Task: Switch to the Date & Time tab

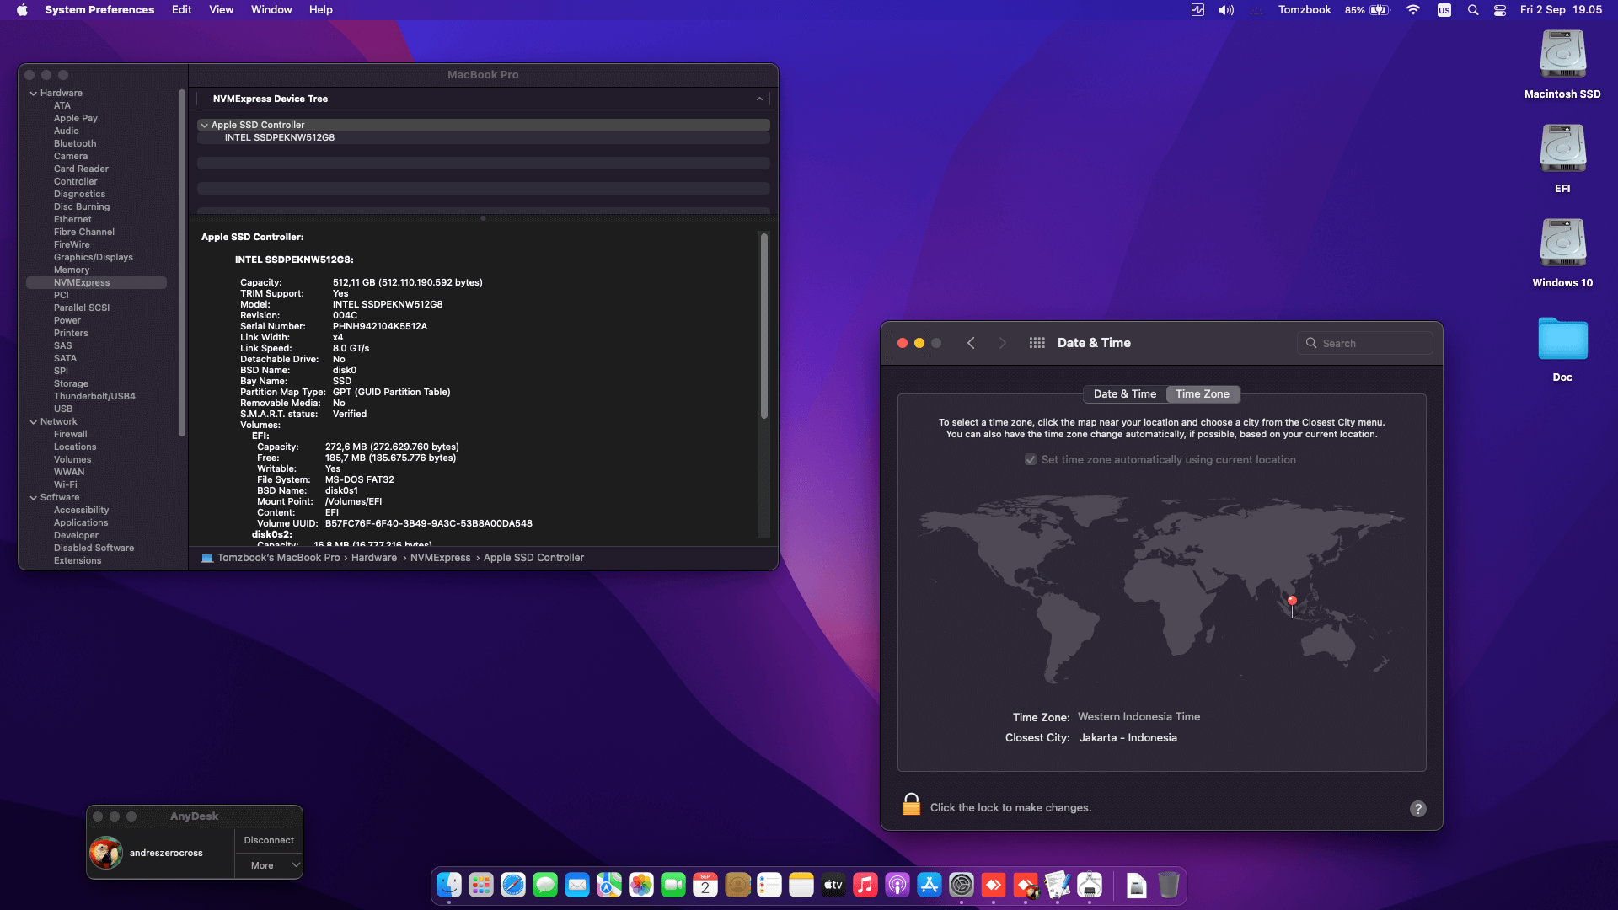Action: tap(1124, 394)
